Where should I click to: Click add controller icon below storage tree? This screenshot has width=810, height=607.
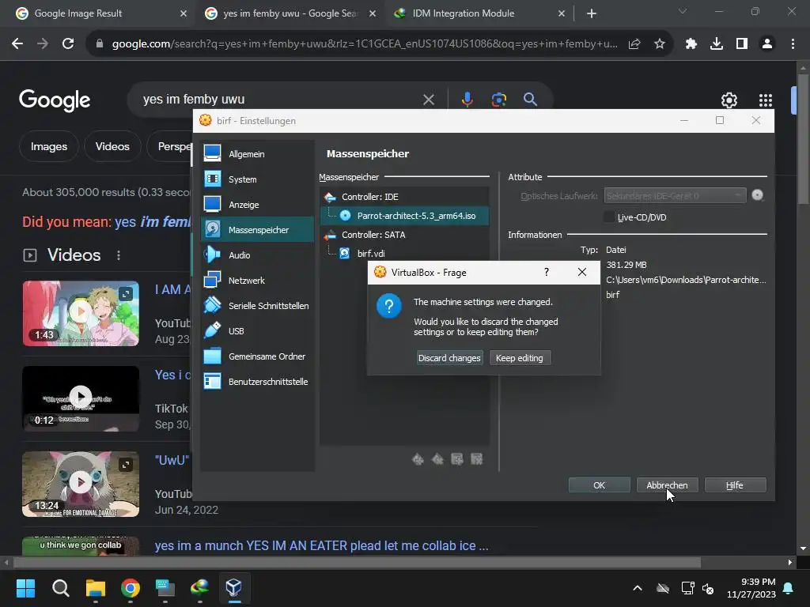click(418, 459)
